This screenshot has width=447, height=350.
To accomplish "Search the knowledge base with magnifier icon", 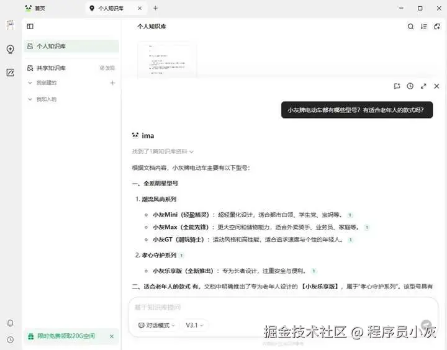I will click(410, 27).
